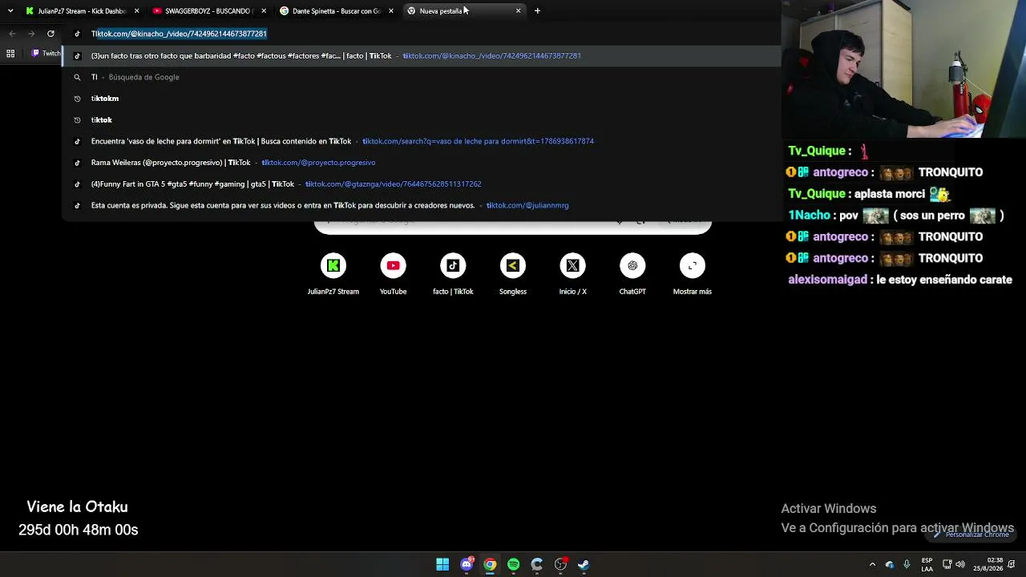Open the Rama Weileras TikTok suggestion

pos(421,163)
